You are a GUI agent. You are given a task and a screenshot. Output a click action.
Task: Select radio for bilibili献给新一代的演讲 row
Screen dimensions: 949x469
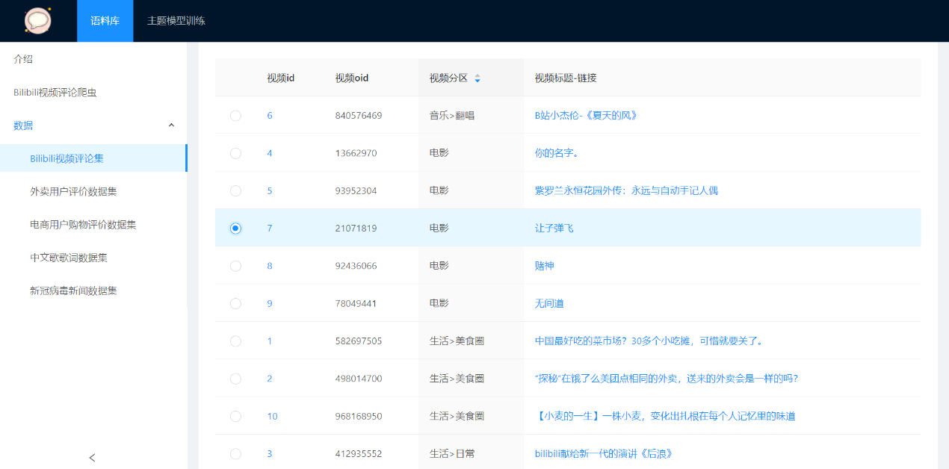coord(235,453)
